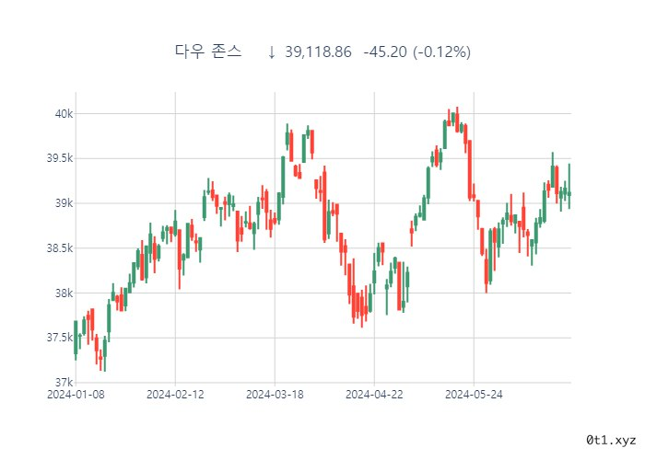
Task: Click the change value -45.20
Action: 385,52
